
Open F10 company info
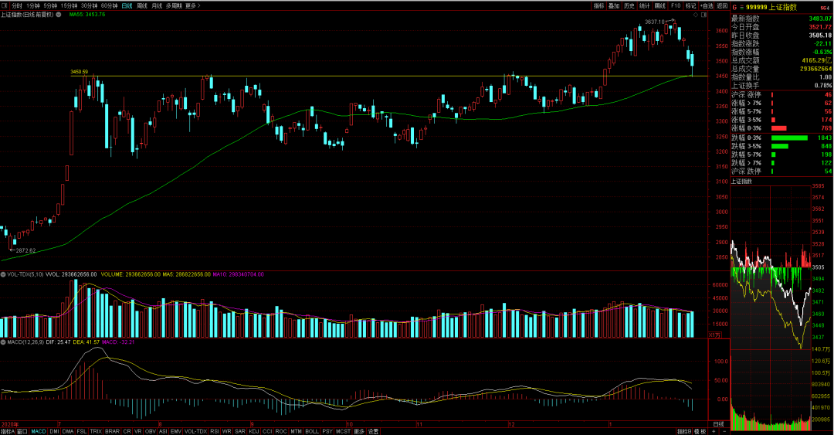pos(676,6)
